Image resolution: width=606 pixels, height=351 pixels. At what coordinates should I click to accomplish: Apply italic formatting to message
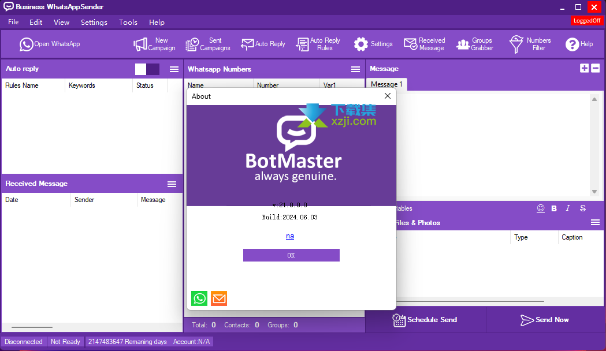[x=568, y=208]
